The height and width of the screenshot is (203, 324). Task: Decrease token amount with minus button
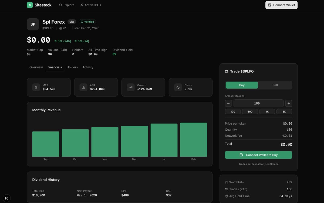pos(228,103)
